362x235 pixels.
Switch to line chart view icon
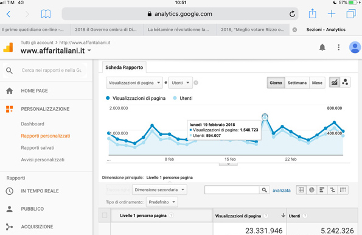point(335,82)
